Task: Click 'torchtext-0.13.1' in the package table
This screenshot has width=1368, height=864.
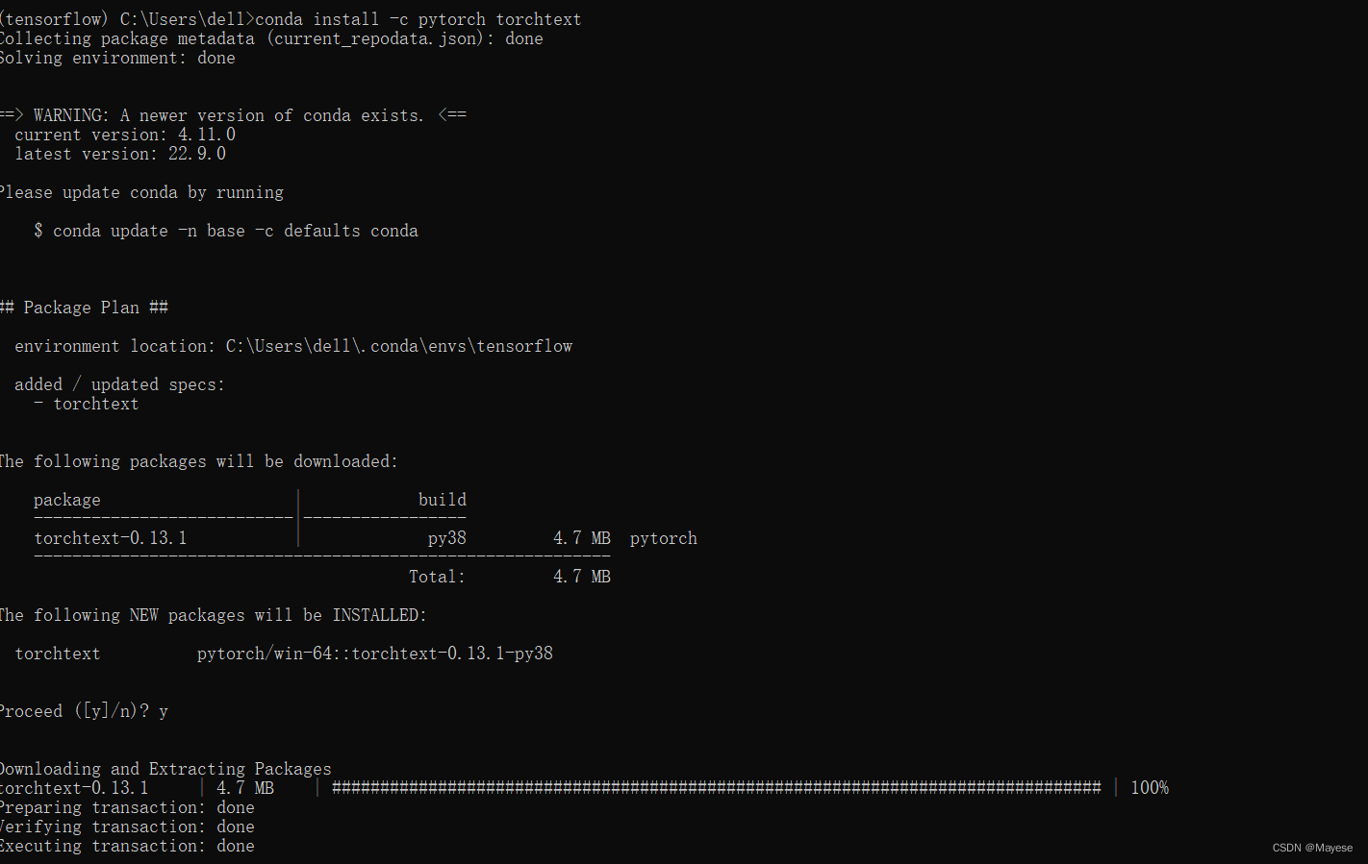Action: tap(111, 538)
